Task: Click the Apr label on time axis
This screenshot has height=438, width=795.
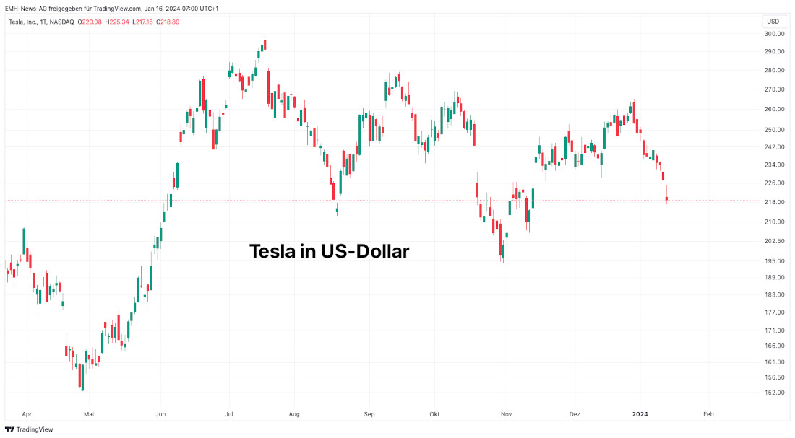Action: point(27,414)
